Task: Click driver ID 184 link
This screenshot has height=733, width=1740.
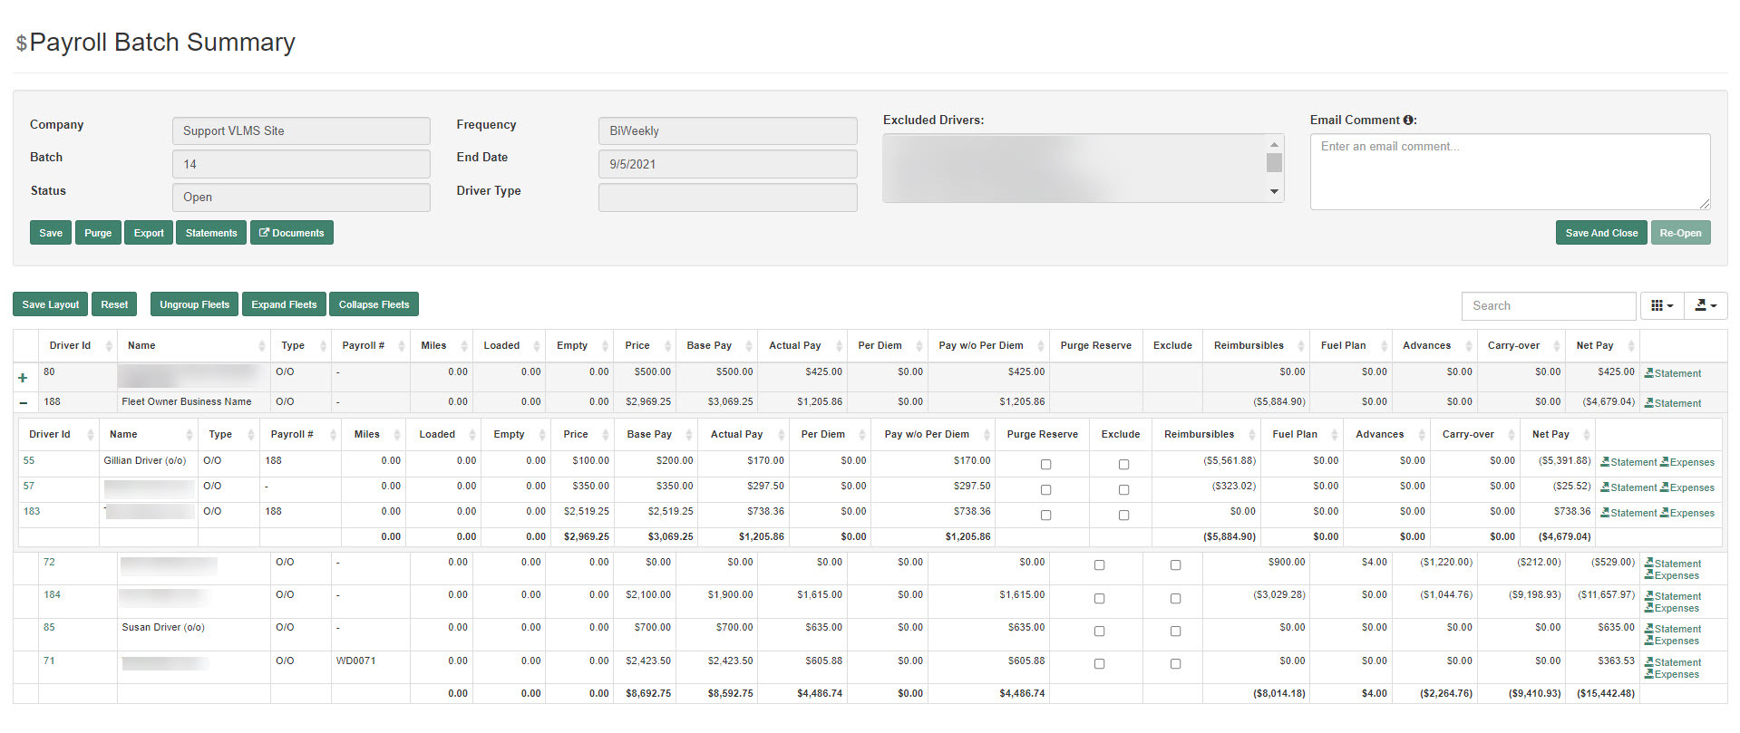Action: (x=52, y=595)
